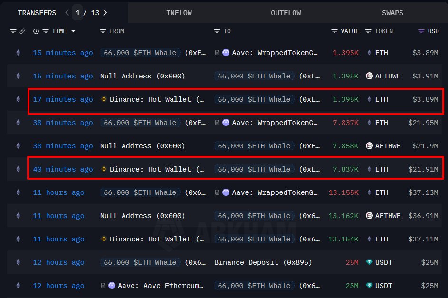Screen dimensions: 448x298
Task: Open the SWAPS tab
Action: 392,13
